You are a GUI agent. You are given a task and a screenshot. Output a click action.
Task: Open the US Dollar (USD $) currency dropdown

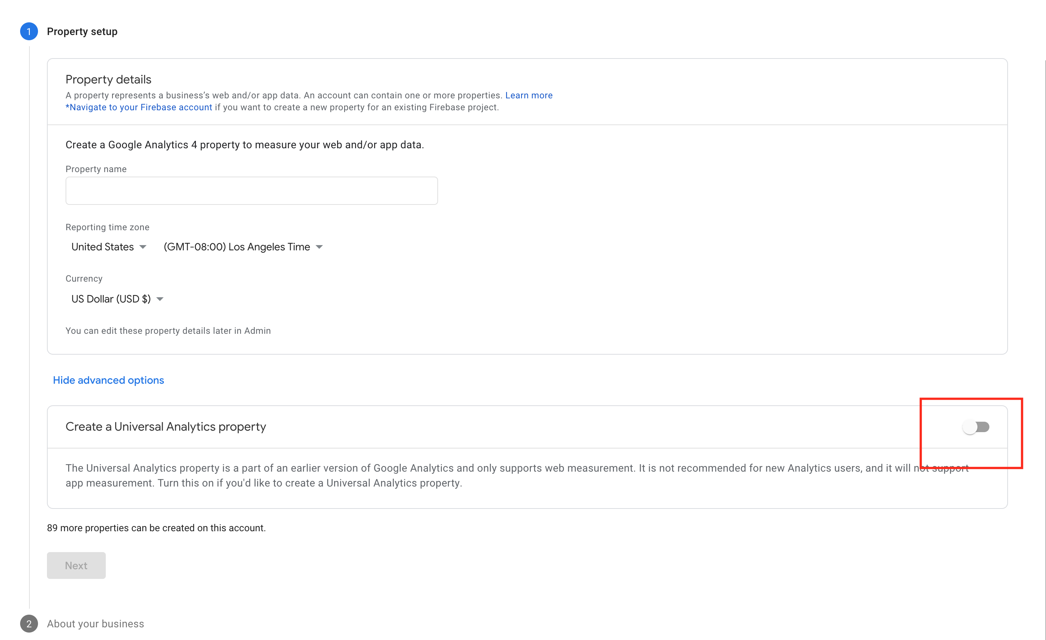pos(117,299)
